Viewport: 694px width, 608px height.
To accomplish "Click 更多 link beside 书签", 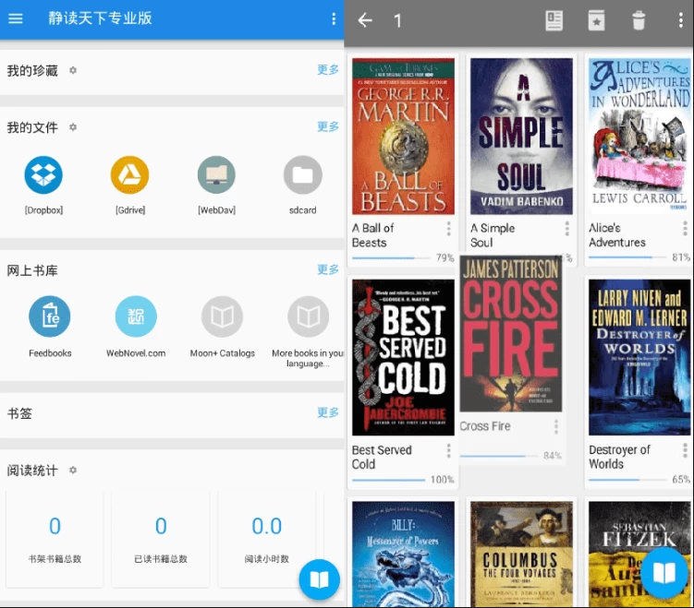I will 328,412.
